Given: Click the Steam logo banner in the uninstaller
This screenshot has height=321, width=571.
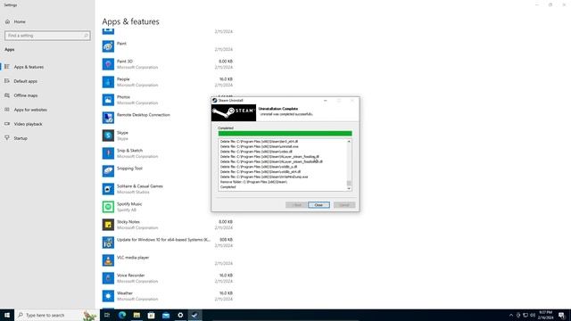Looking at the screenshot, I should (x=234, y=113).
